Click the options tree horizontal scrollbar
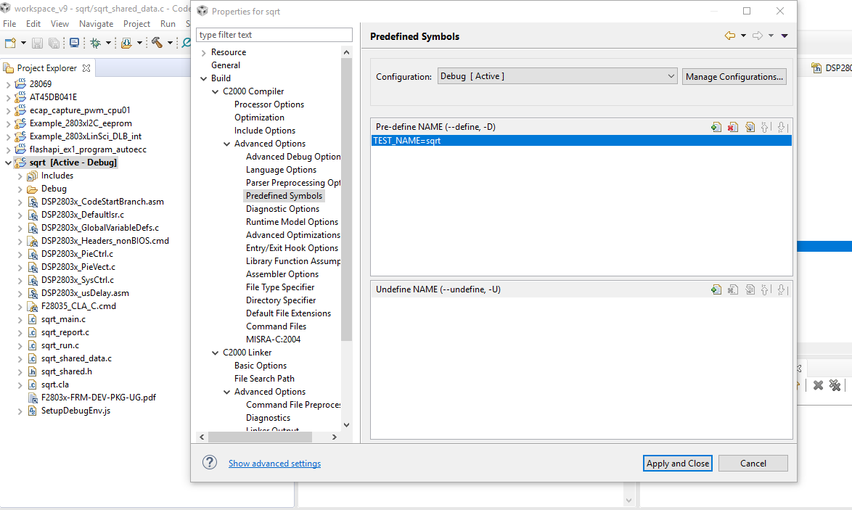 pos(261,437)
